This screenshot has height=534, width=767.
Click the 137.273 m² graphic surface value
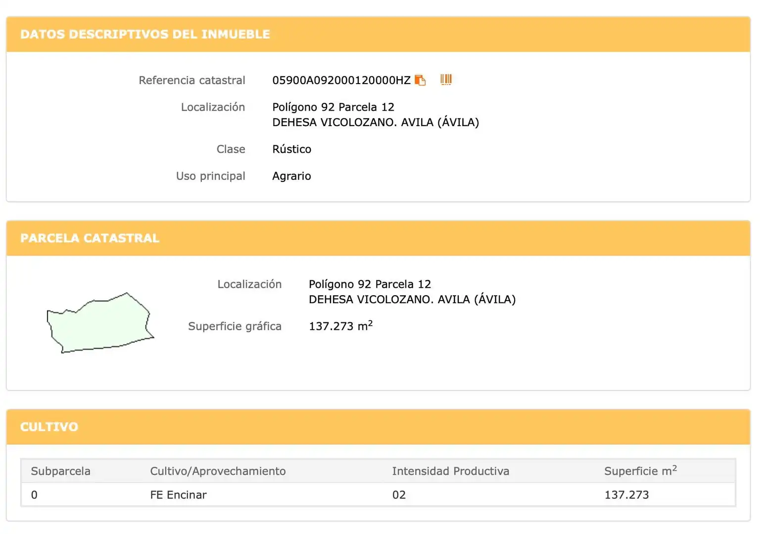point(340,326)
